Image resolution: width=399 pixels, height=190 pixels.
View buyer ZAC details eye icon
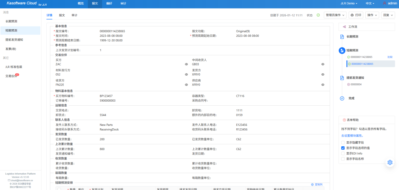click(186, 64)
